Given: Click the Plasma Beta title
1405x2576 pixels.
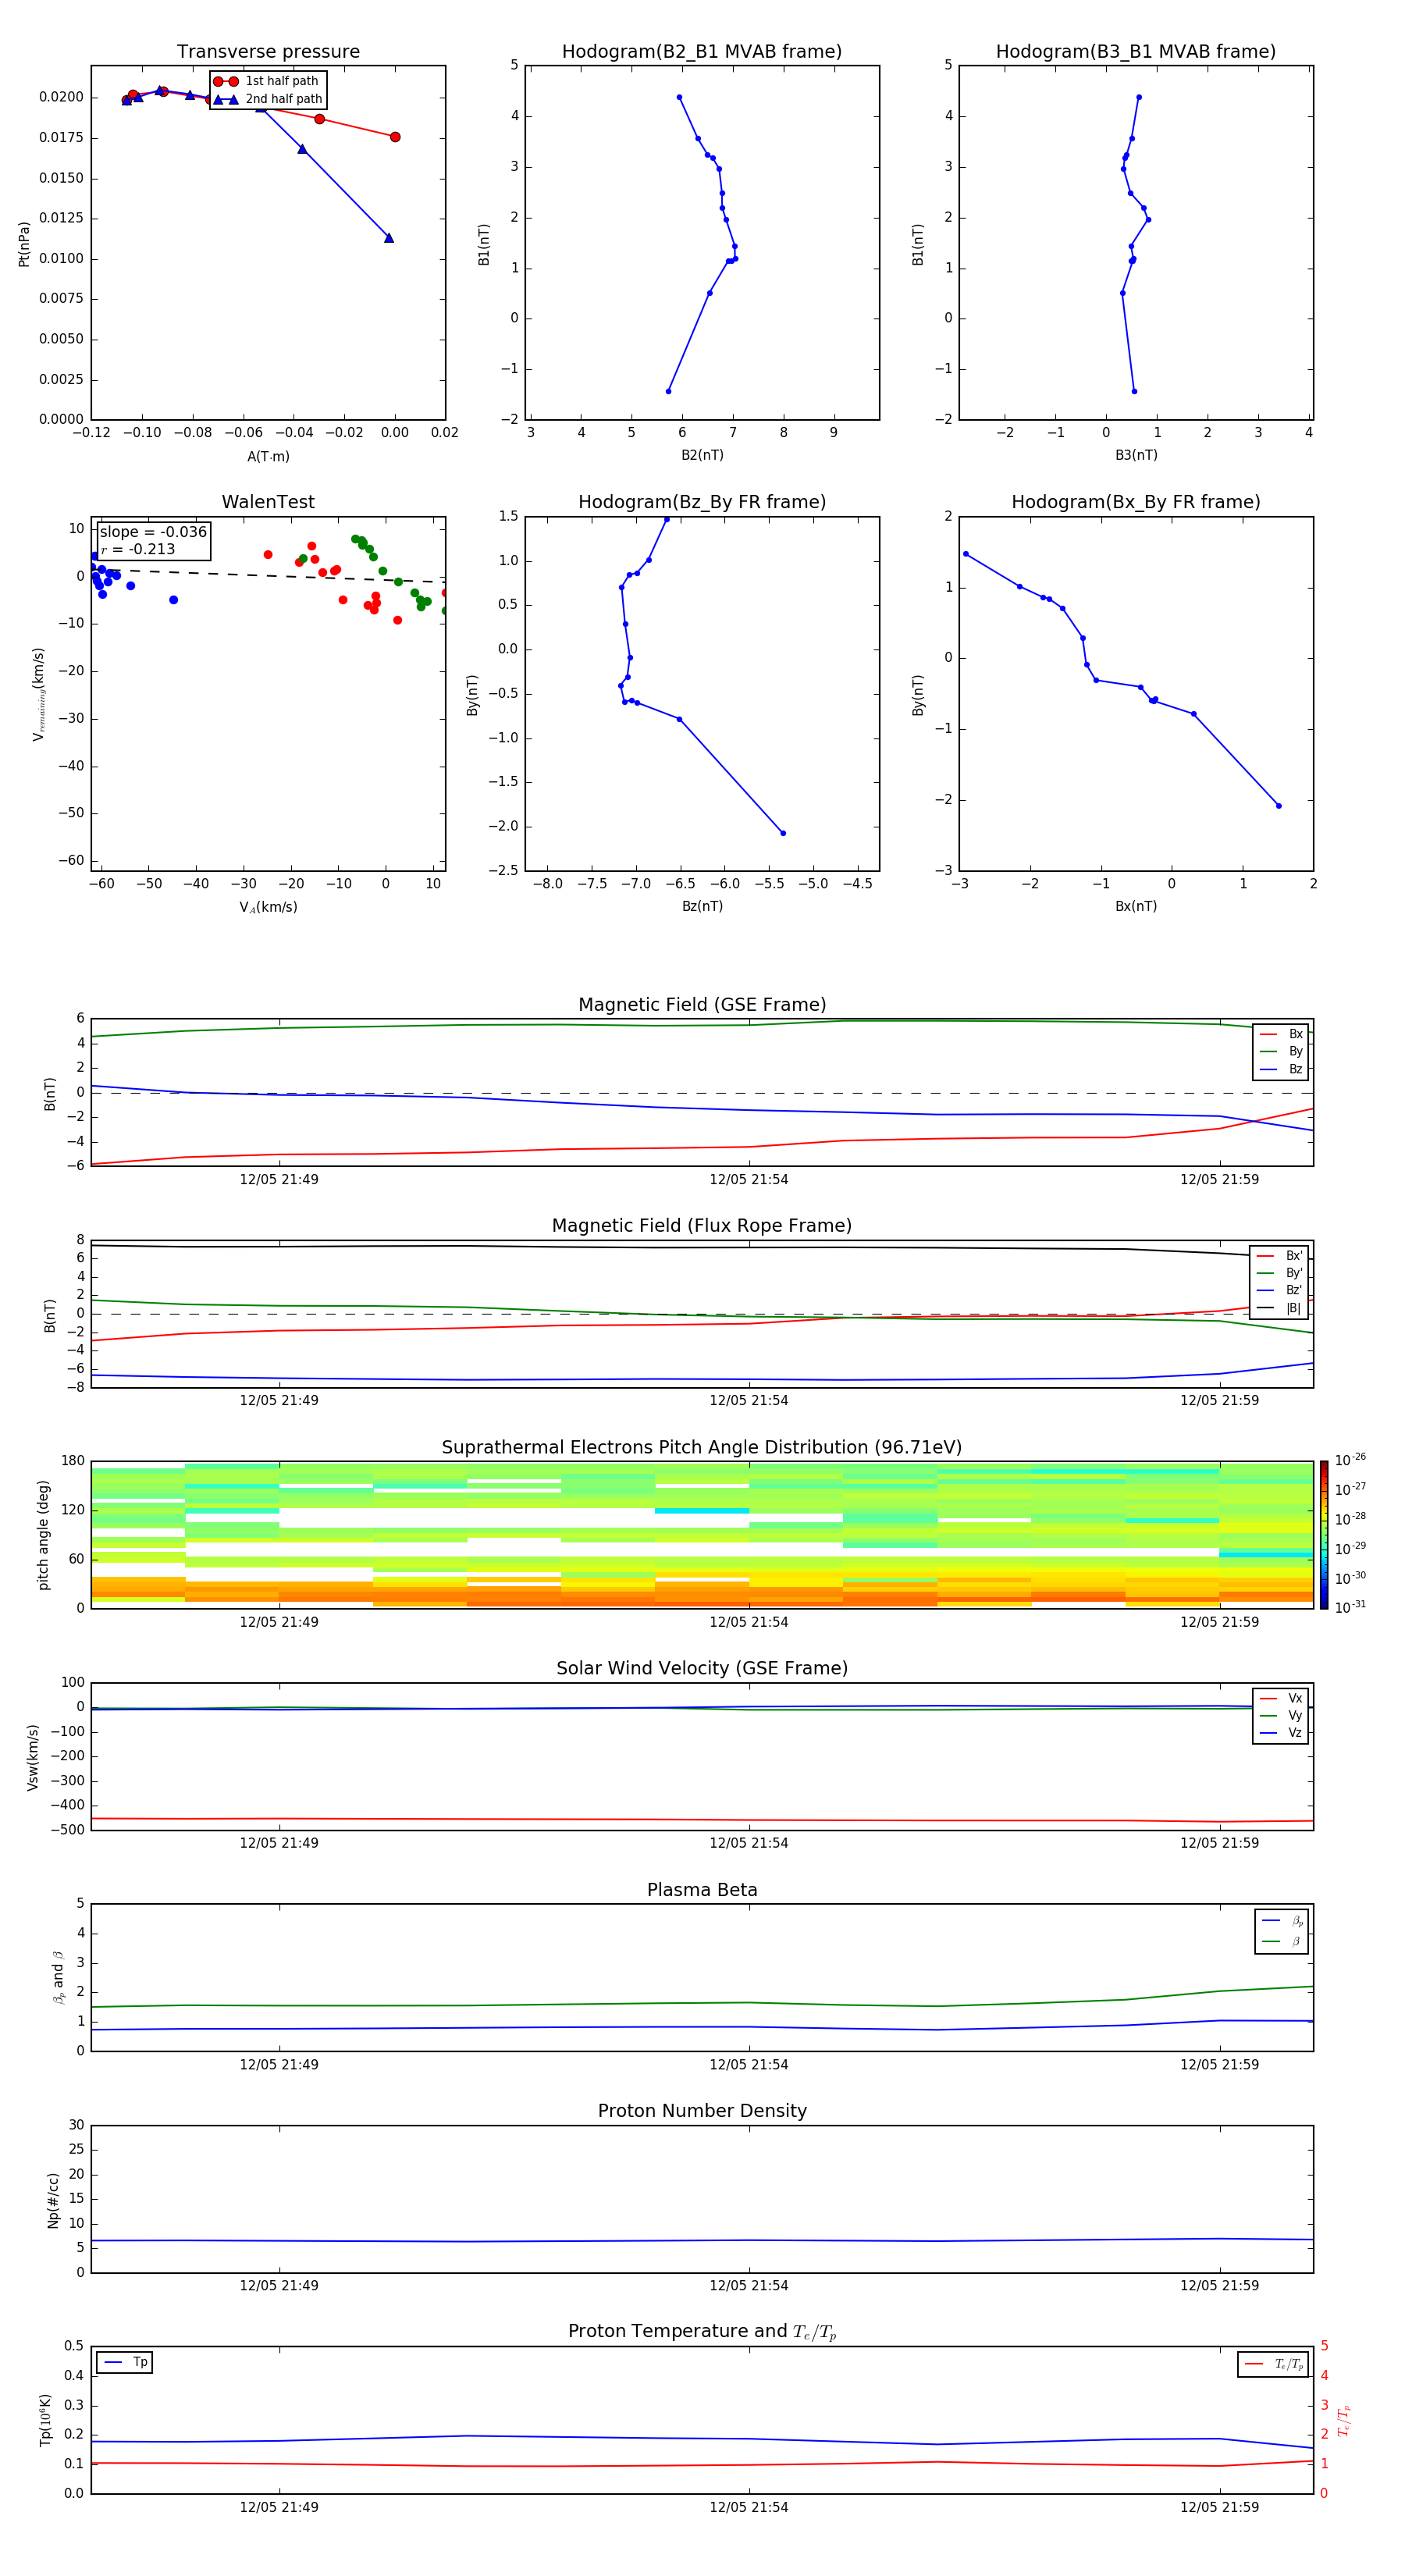Looking at the screenshot, I should pyautogui.click(x=702, y=1890).
